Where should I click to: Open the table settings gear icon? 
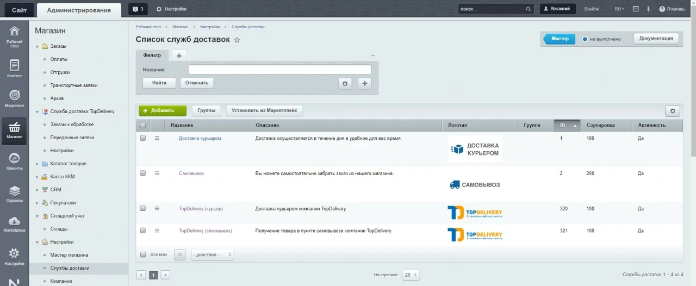(672, 111)
